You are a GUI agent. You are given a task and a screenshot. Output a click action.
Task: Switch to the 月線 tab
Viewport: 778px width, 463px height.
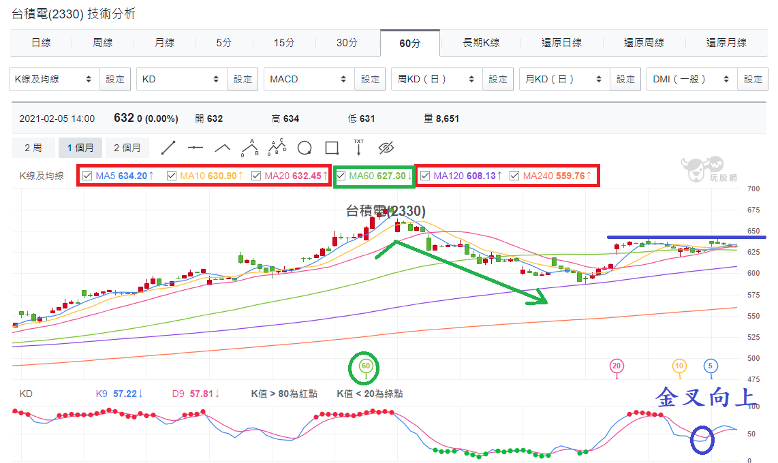pyautogui.click(x=164, y=43)
